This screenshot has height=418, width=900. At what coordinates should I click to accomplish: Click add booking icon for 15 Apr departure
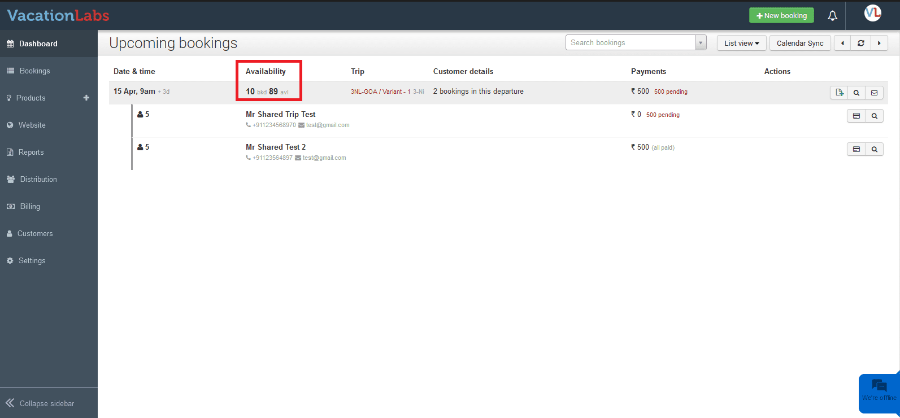coord(839,93)
